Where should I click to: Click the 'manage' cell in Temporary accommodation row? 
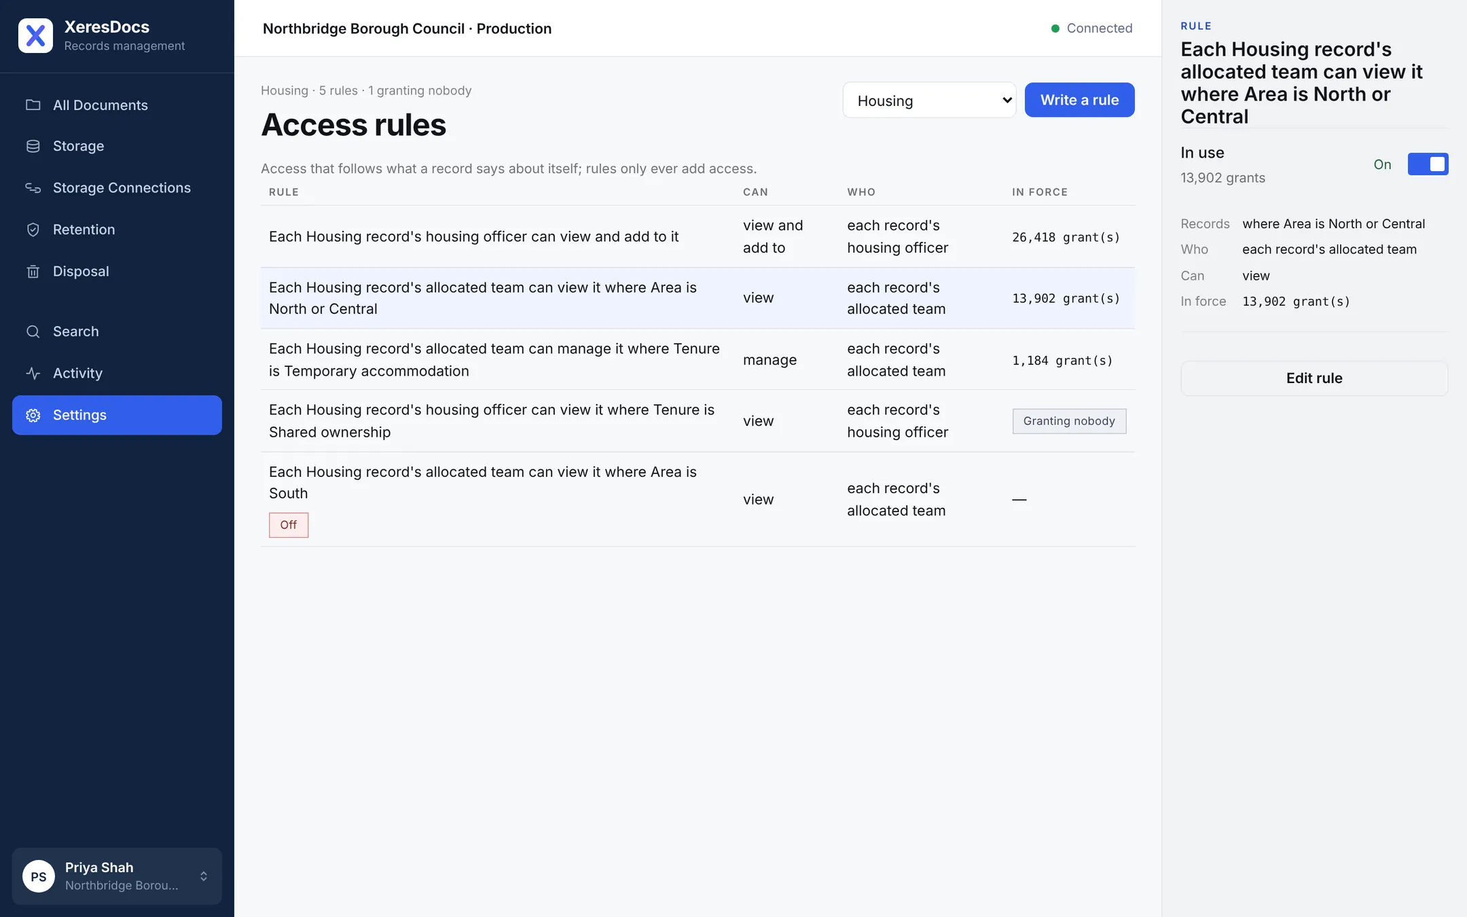click(x=769, y=360)
